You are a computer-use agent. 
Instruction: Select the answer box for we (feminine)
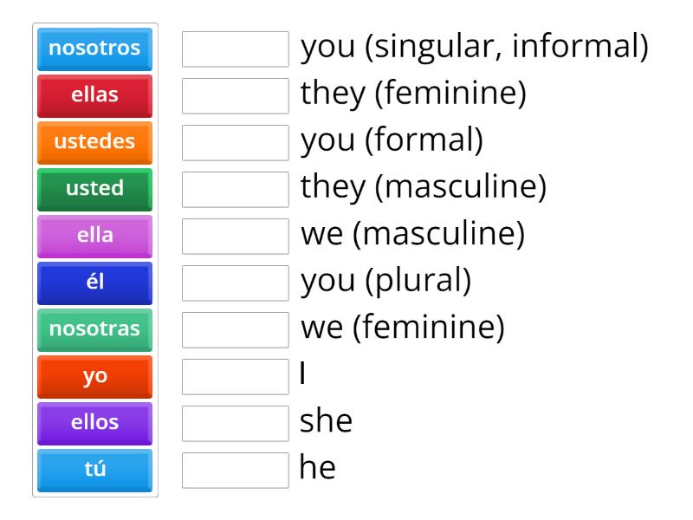coord(236,330)
